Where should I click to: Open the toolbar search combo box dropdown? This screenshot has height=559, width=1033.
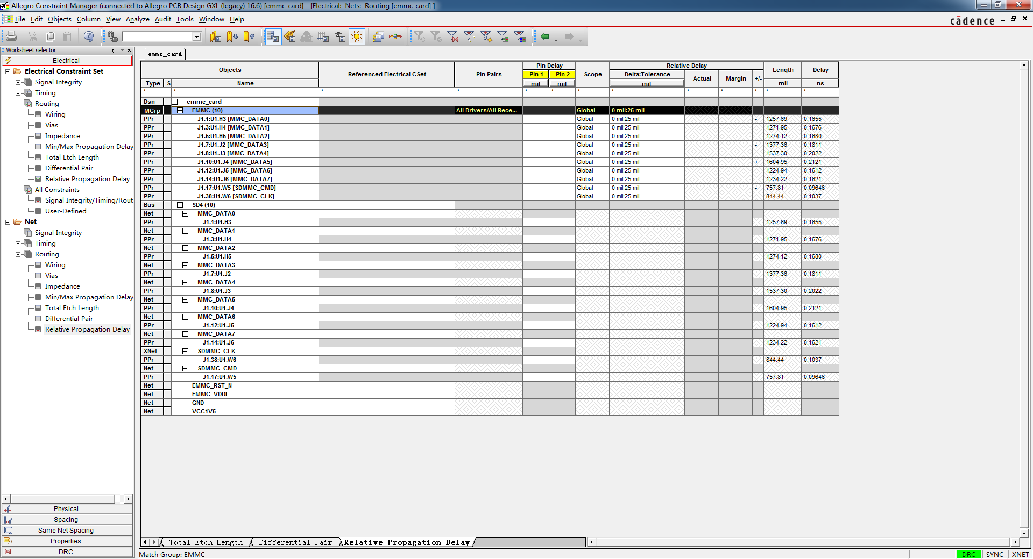(197, 37)
